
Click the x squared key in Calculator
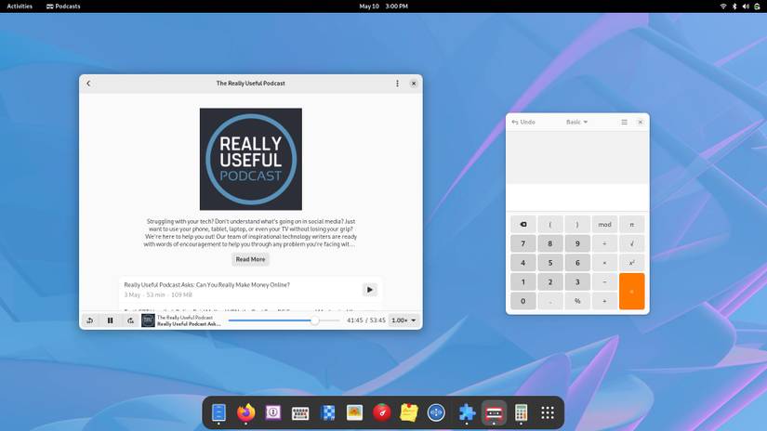click(x=631, y=263)
